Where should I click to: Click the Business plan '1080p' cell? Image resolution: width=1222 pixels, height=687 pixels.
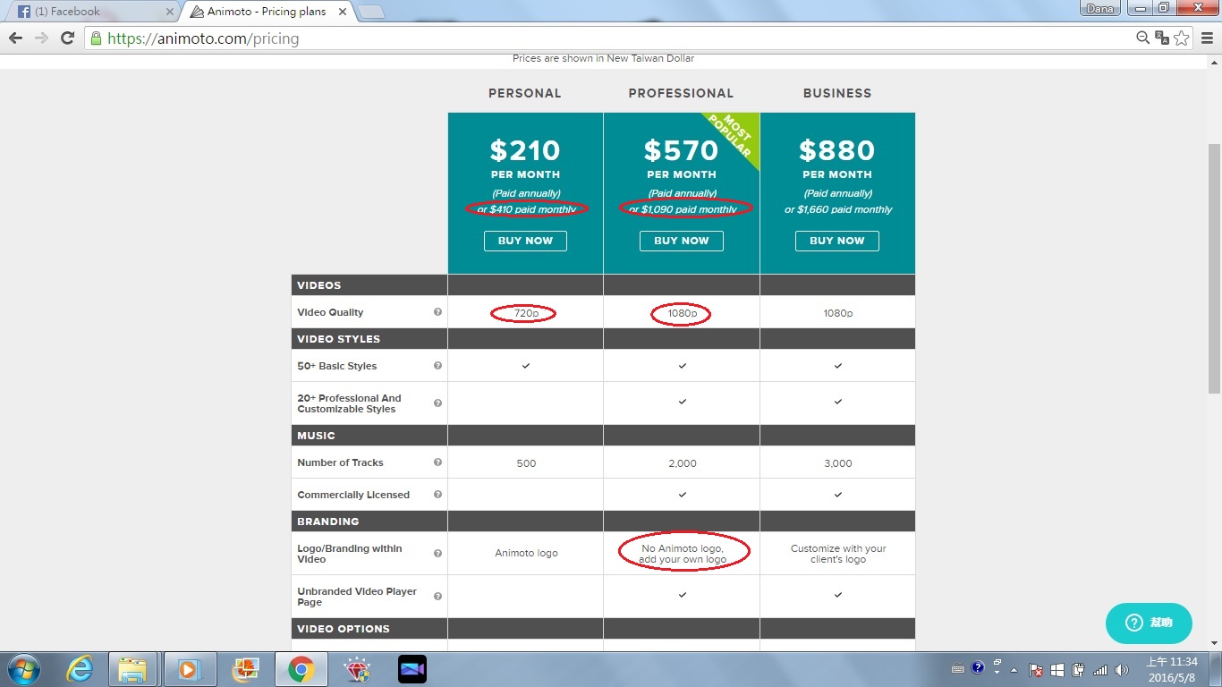coord(838,313)
